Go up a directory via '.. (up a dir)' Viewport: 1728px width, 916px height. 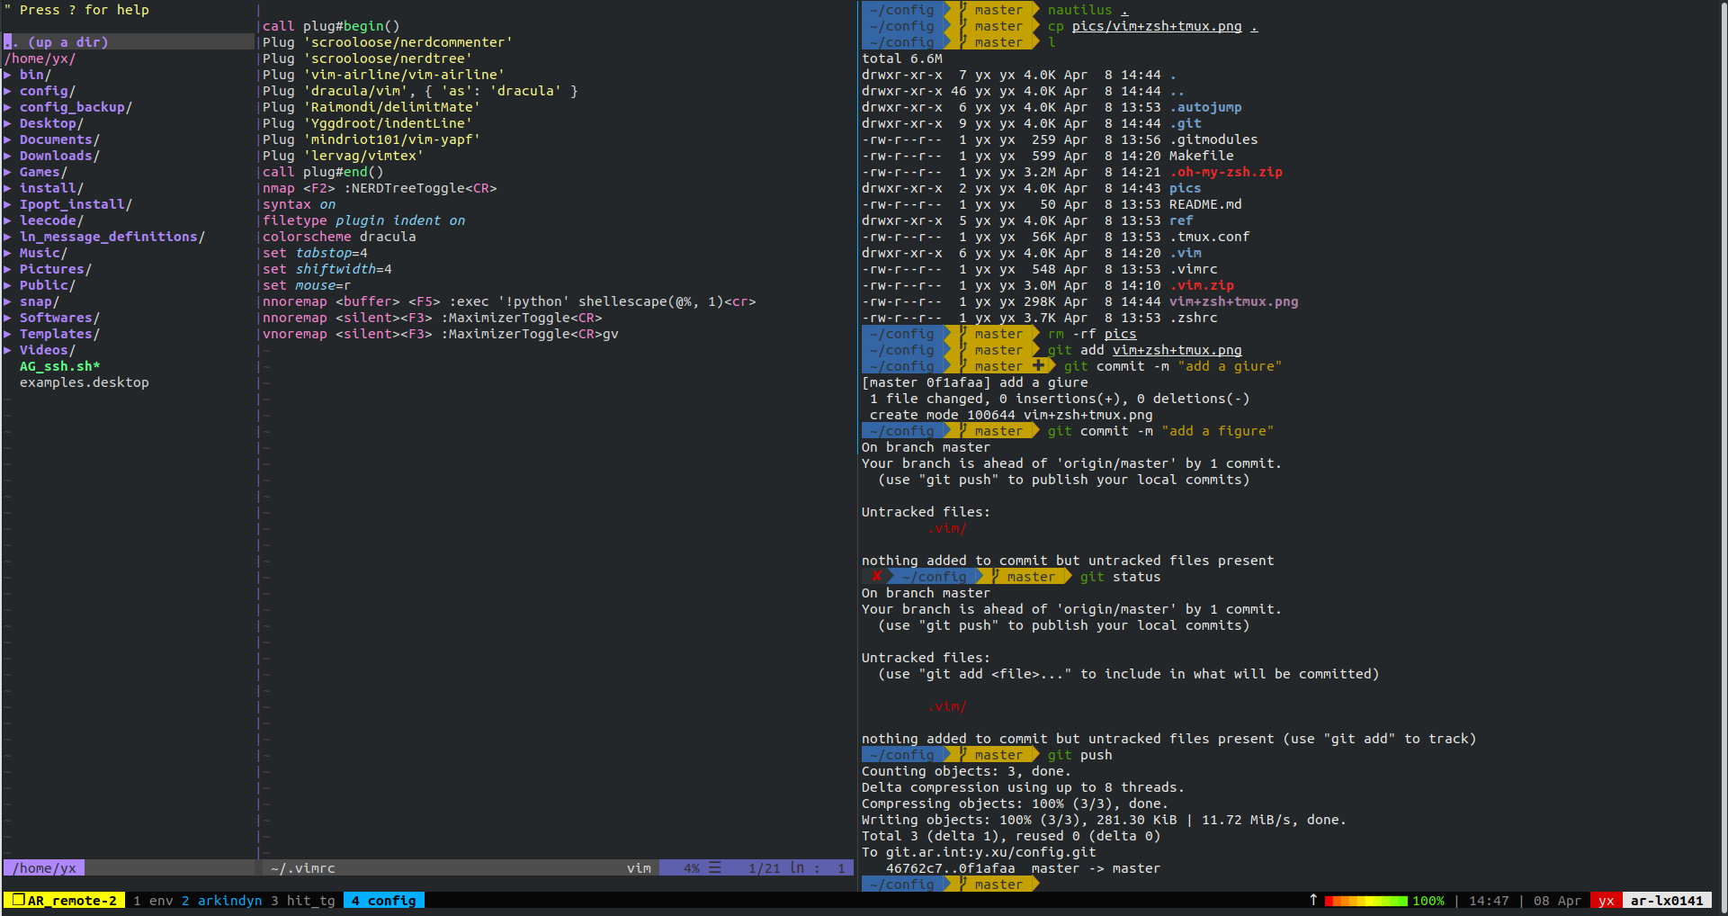(56, 42)
